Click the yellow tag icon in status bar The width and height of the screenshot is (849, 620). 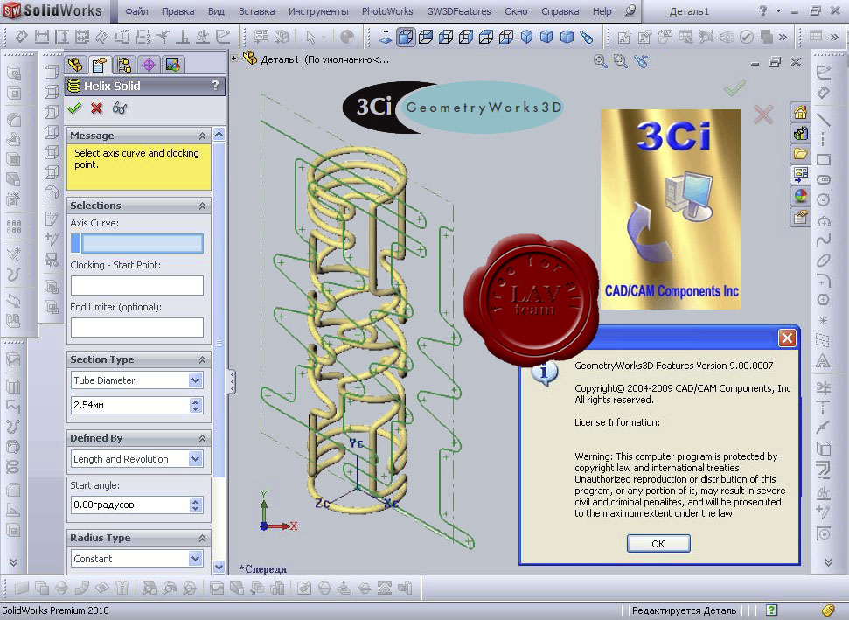pyautogui.click(x=828, y=610)
